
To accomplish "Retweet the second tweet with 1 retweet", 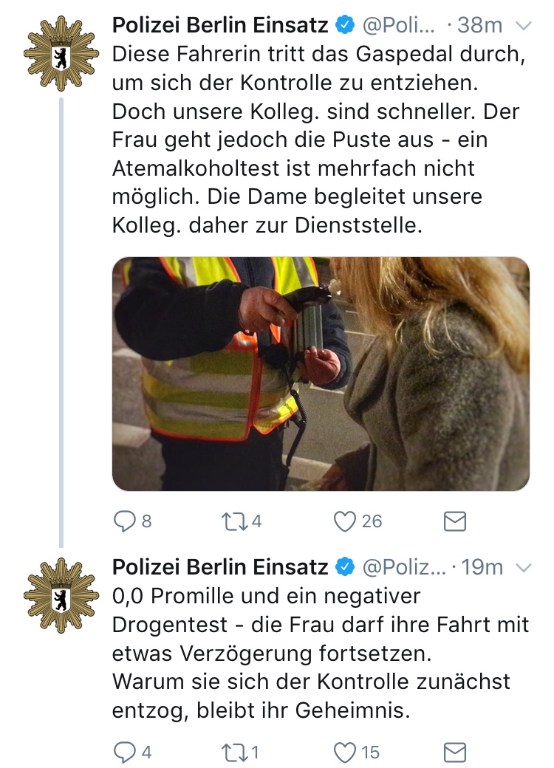I will (235, 752).
